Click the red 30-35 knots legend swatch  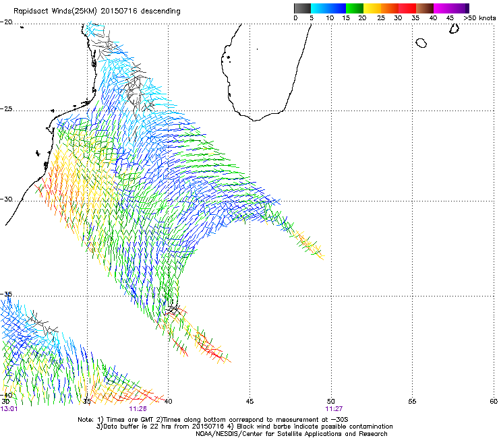pyautogui.click(x=407, y=8)
